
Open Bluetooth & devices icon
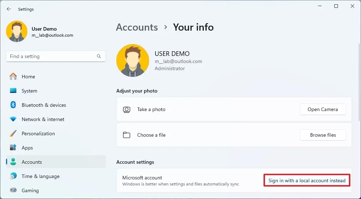(x=13, y=105)
